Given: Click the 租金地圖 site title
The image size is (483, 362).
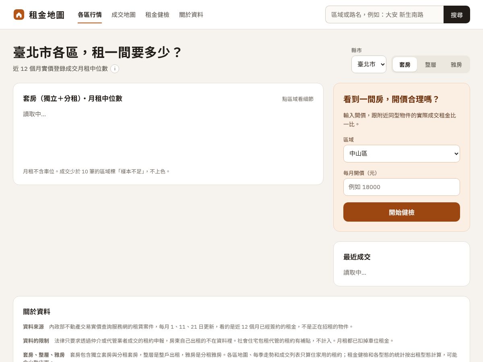Looking at the screenshot, I should 47,15.
